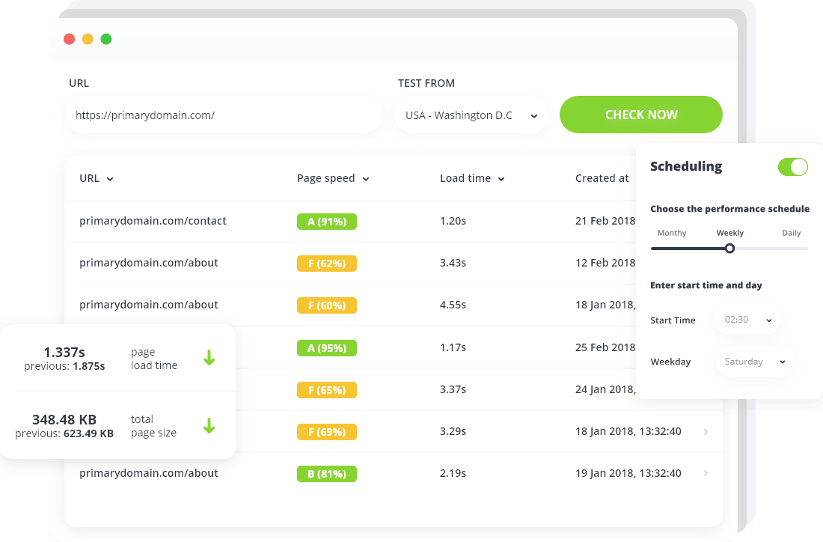Toggle the Scheduling switch off

[x=792, y=167]
